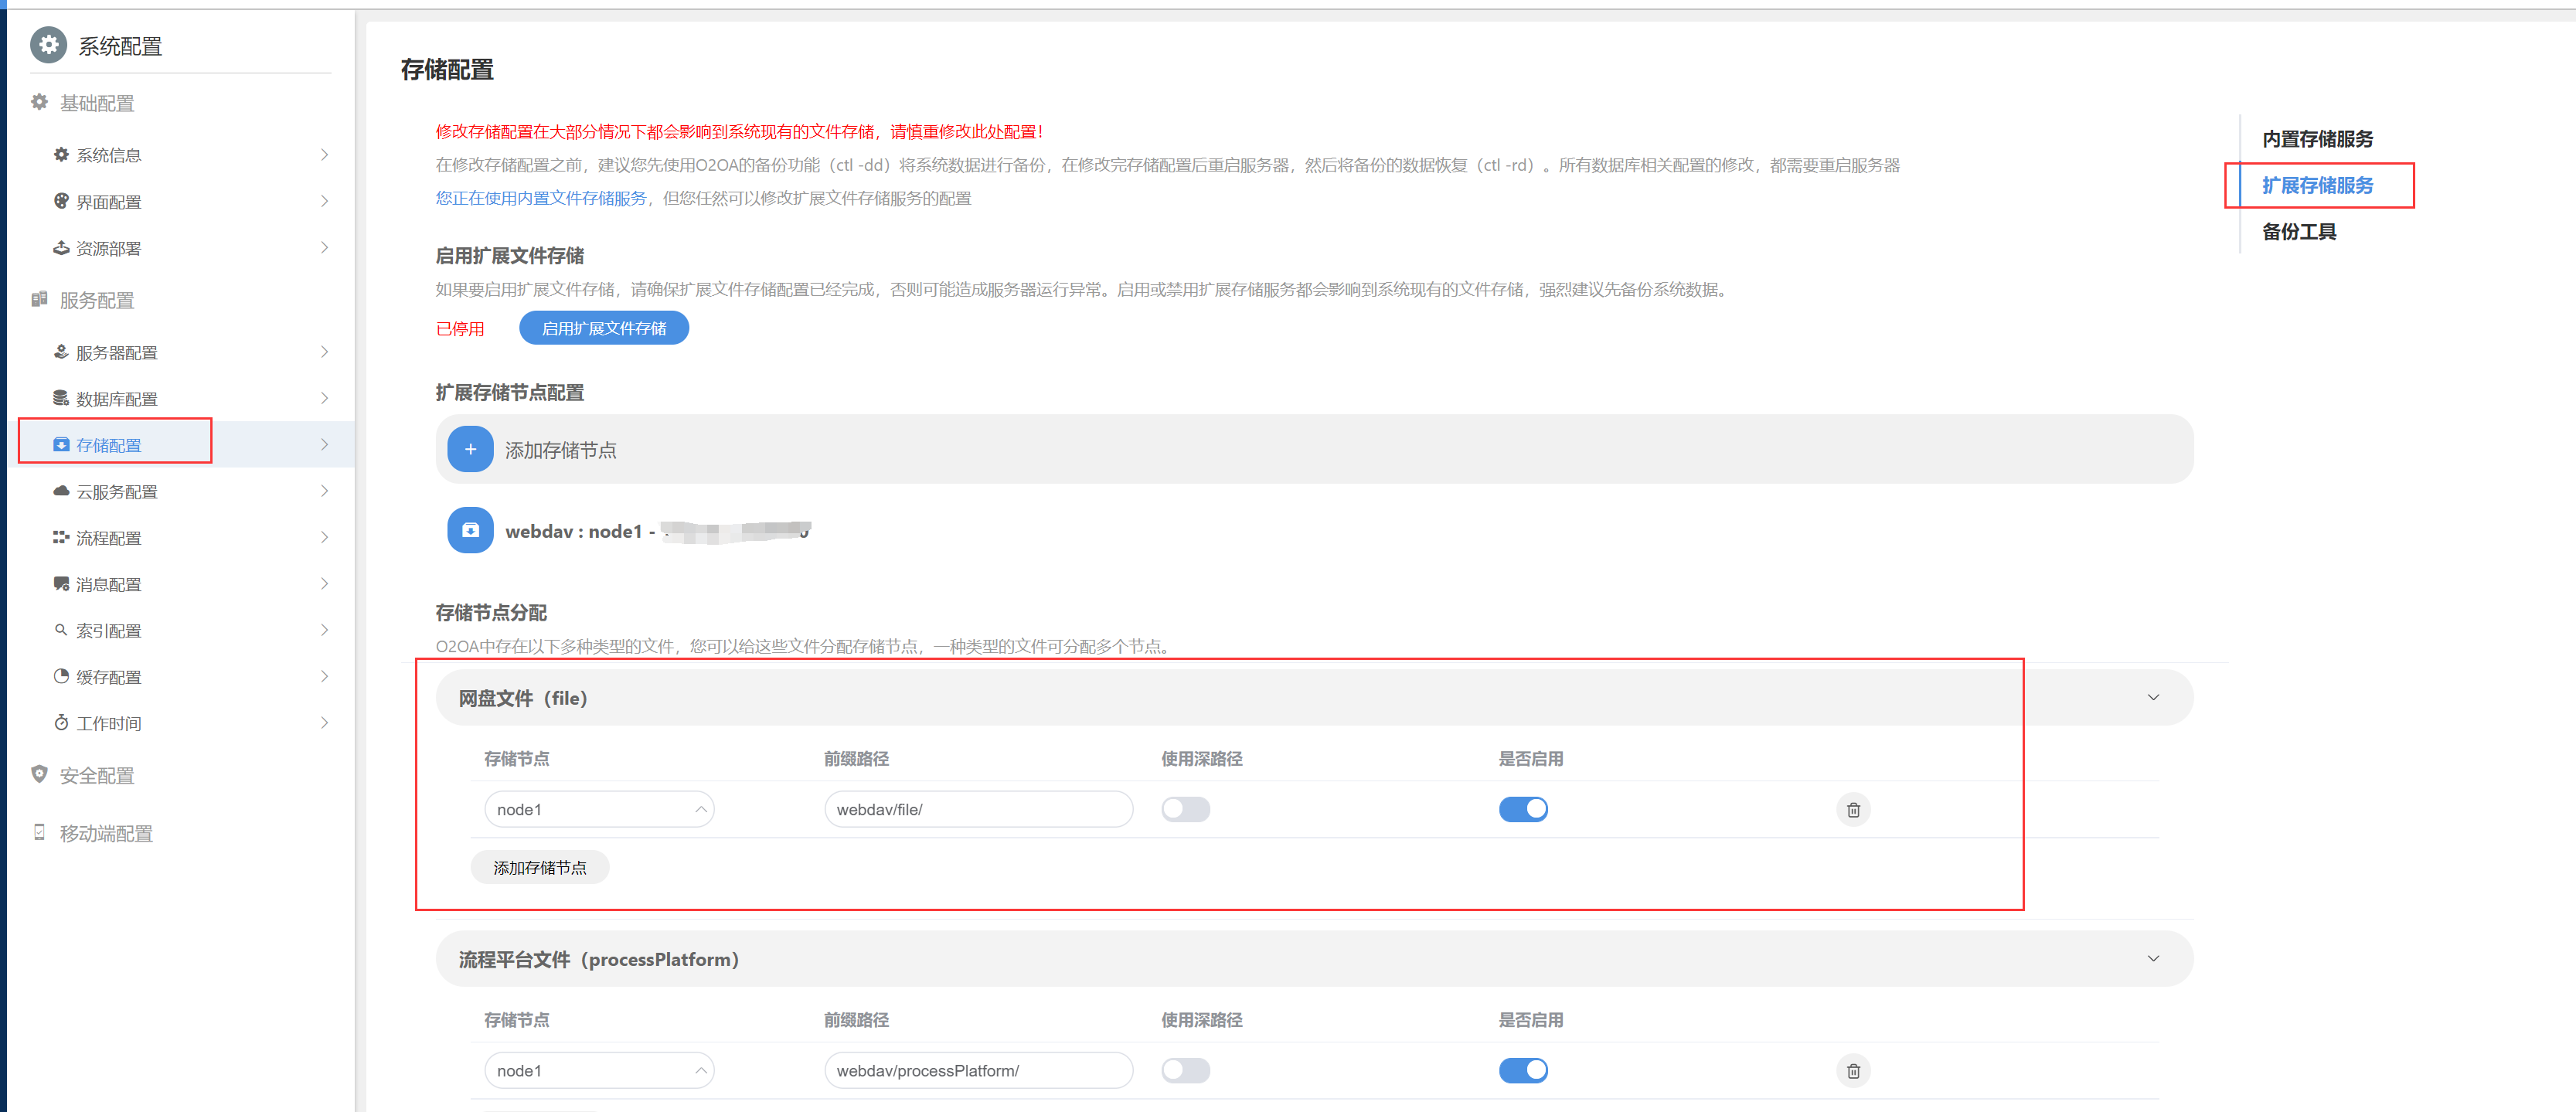Image resolution: width=2576 pixels, height=1112 pixels.
Task: Open 消息配置 in the sidebar
Action: pyautogui.click(x=108, y=584)
